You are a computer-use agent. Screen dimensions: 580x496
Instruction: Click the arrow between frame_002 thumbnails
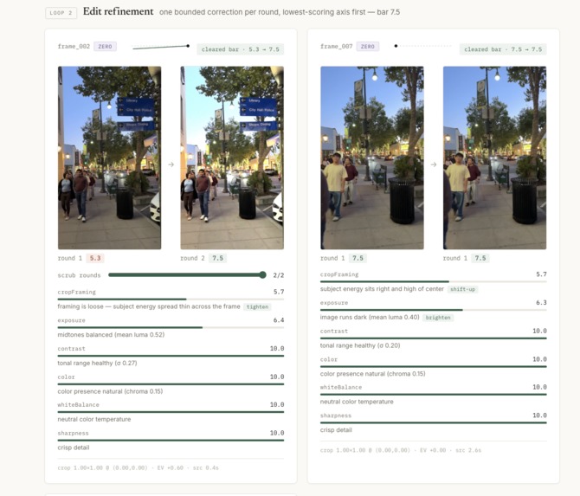click(x=171, y=164)
